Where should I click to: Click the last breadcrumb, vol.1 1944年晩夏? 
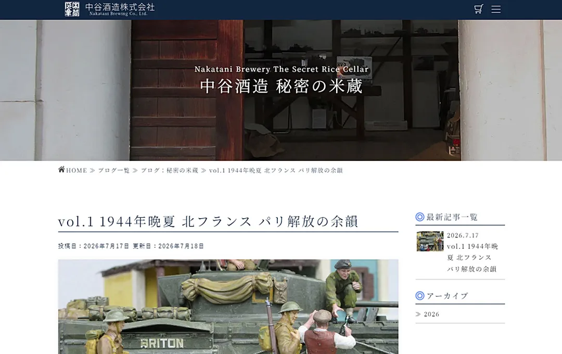pyautogui.click(x=276, y=170)
